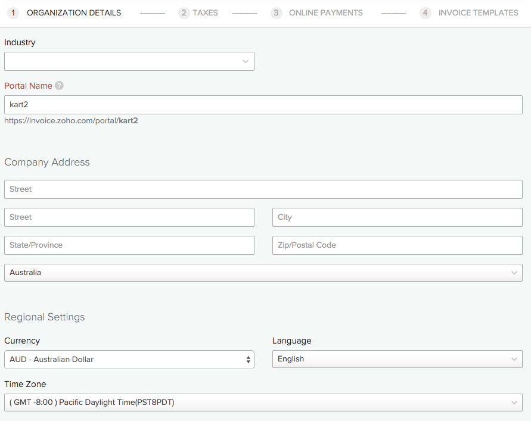This screenshot has width=531, height=421.
Task: Click the kart2 Portal Name field
Action: pyautogui.click(x=263, y=105)
